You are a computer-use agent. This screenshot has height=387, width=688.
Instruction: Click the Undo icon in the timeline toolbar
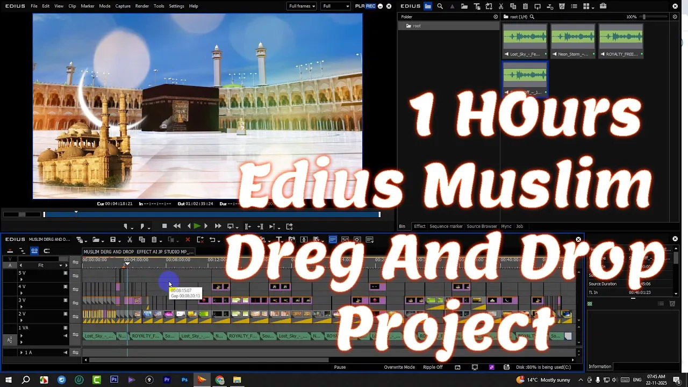(x=213, y=239)
